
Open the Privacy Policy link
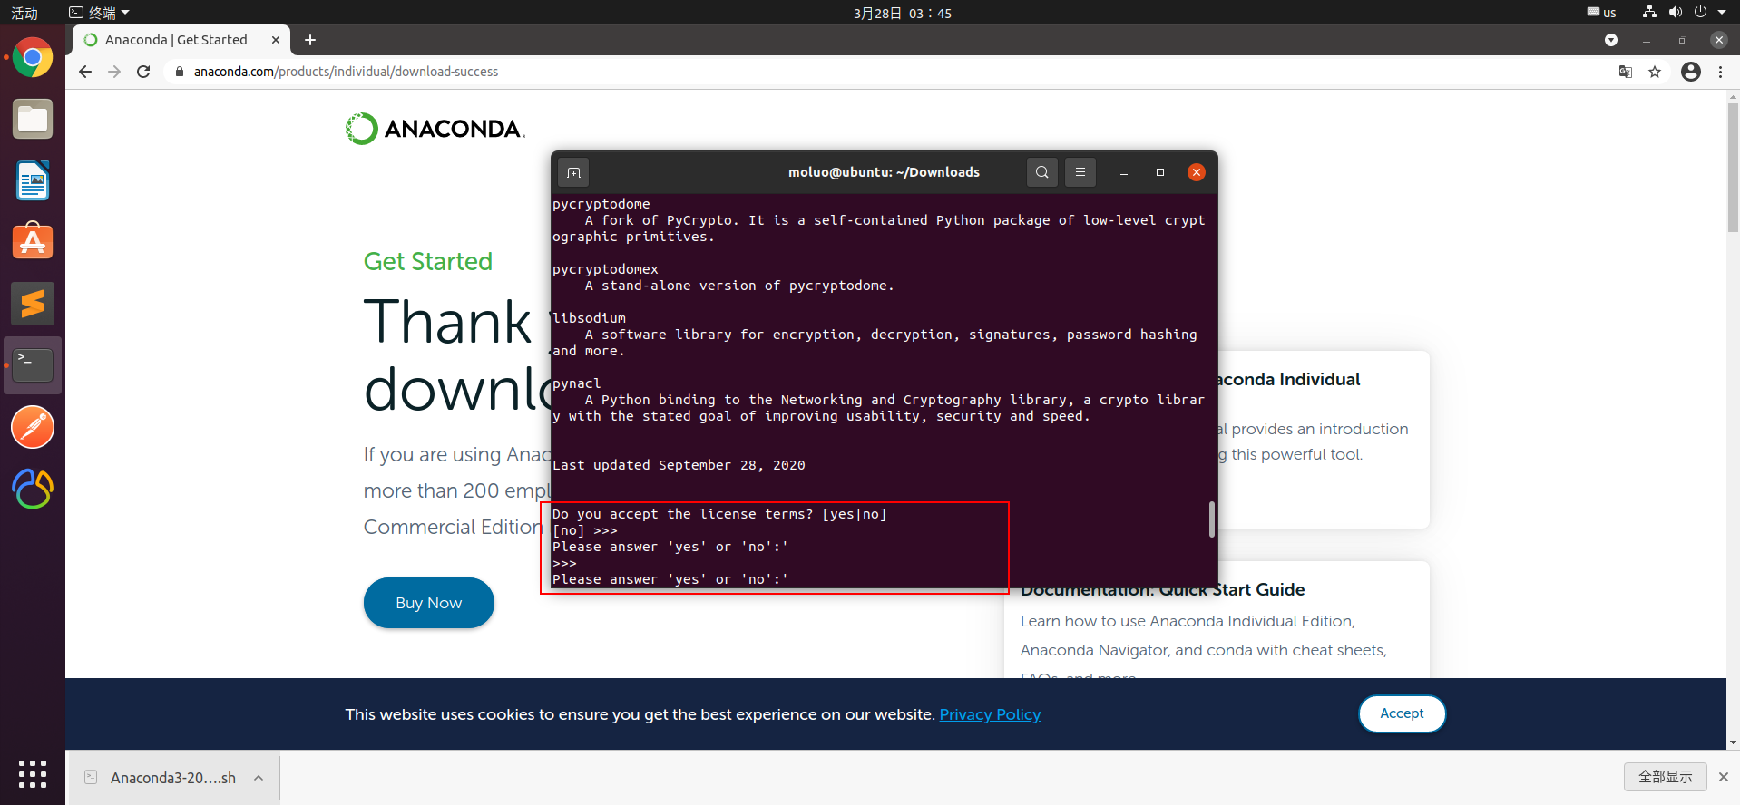990,714
